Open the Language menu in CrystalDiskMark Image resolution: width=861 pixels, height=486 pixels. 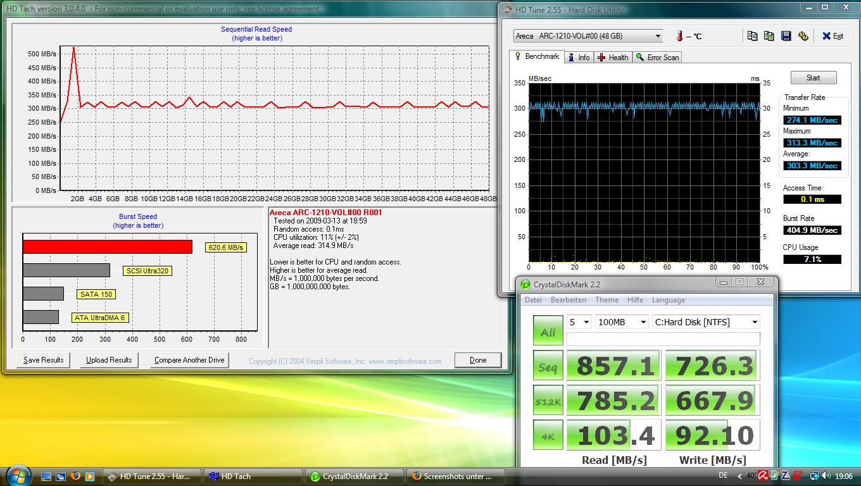(x=669, y=300)
